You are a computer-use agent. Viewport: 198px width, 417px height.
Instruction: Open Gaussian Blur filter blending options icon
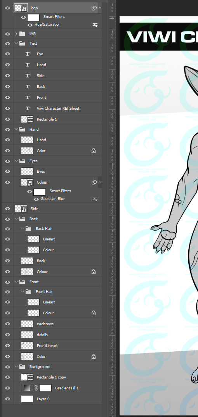coord(95,199)
